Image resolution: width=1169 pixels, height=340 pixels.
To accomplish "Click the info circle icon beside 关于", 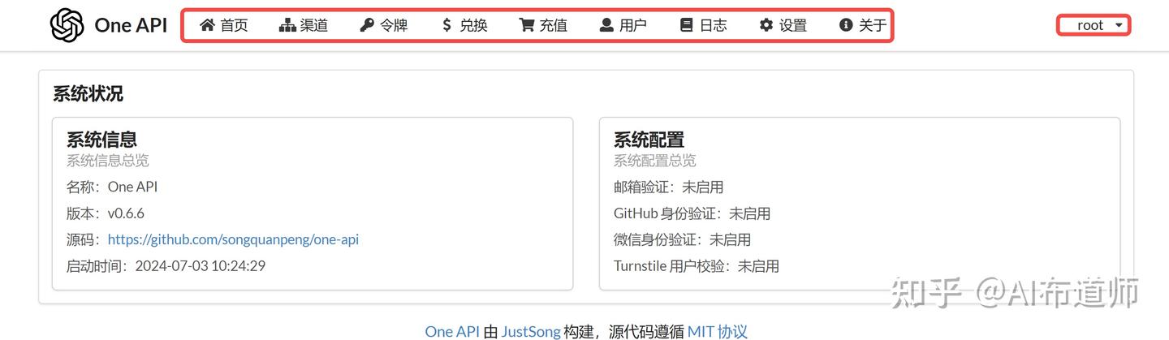I will (846, 25).
